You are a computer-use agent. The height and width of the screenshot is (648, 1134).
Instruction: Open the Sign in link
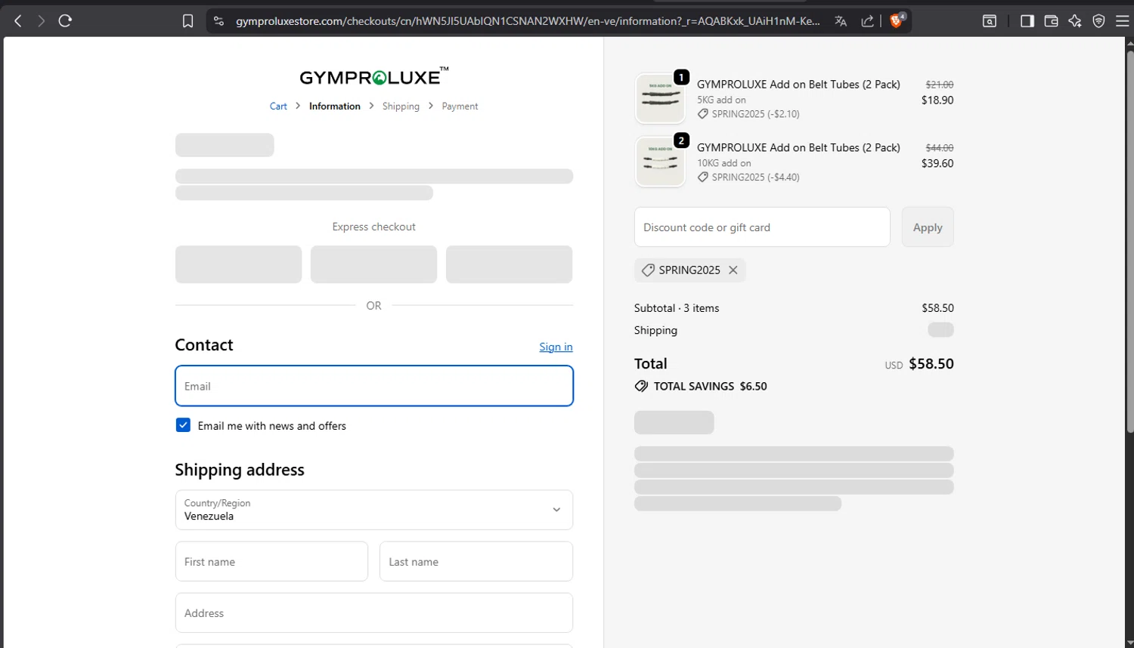coord(556,347)
